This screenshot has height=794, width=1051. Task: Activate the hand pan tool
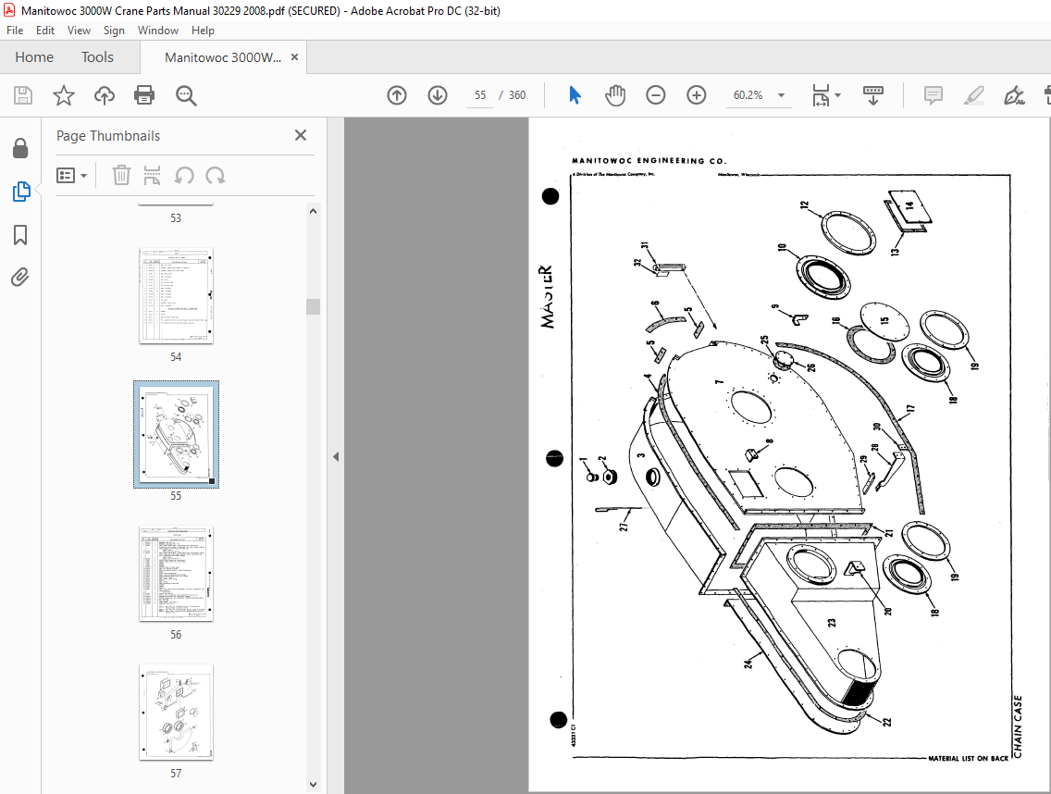coord(614,95)
